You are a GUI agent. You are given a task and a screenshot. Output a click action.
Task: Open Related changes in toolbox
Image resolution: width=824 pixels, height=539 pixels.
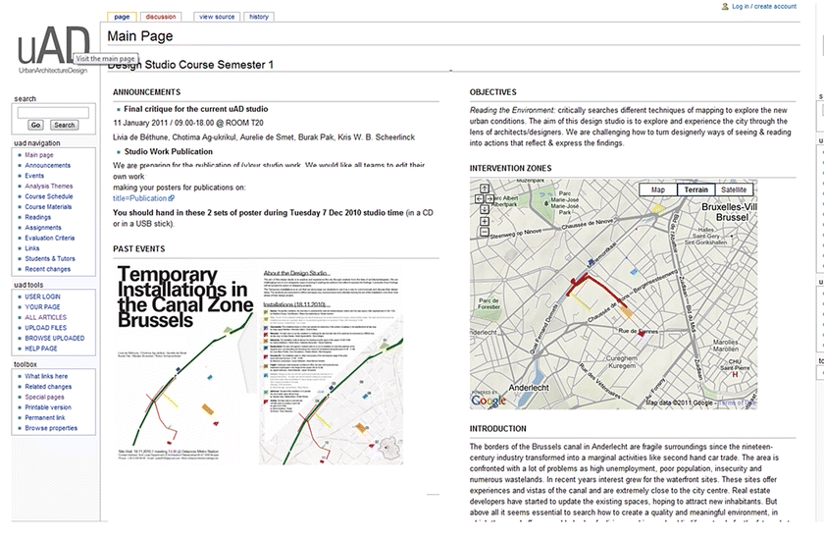point(48,387)
